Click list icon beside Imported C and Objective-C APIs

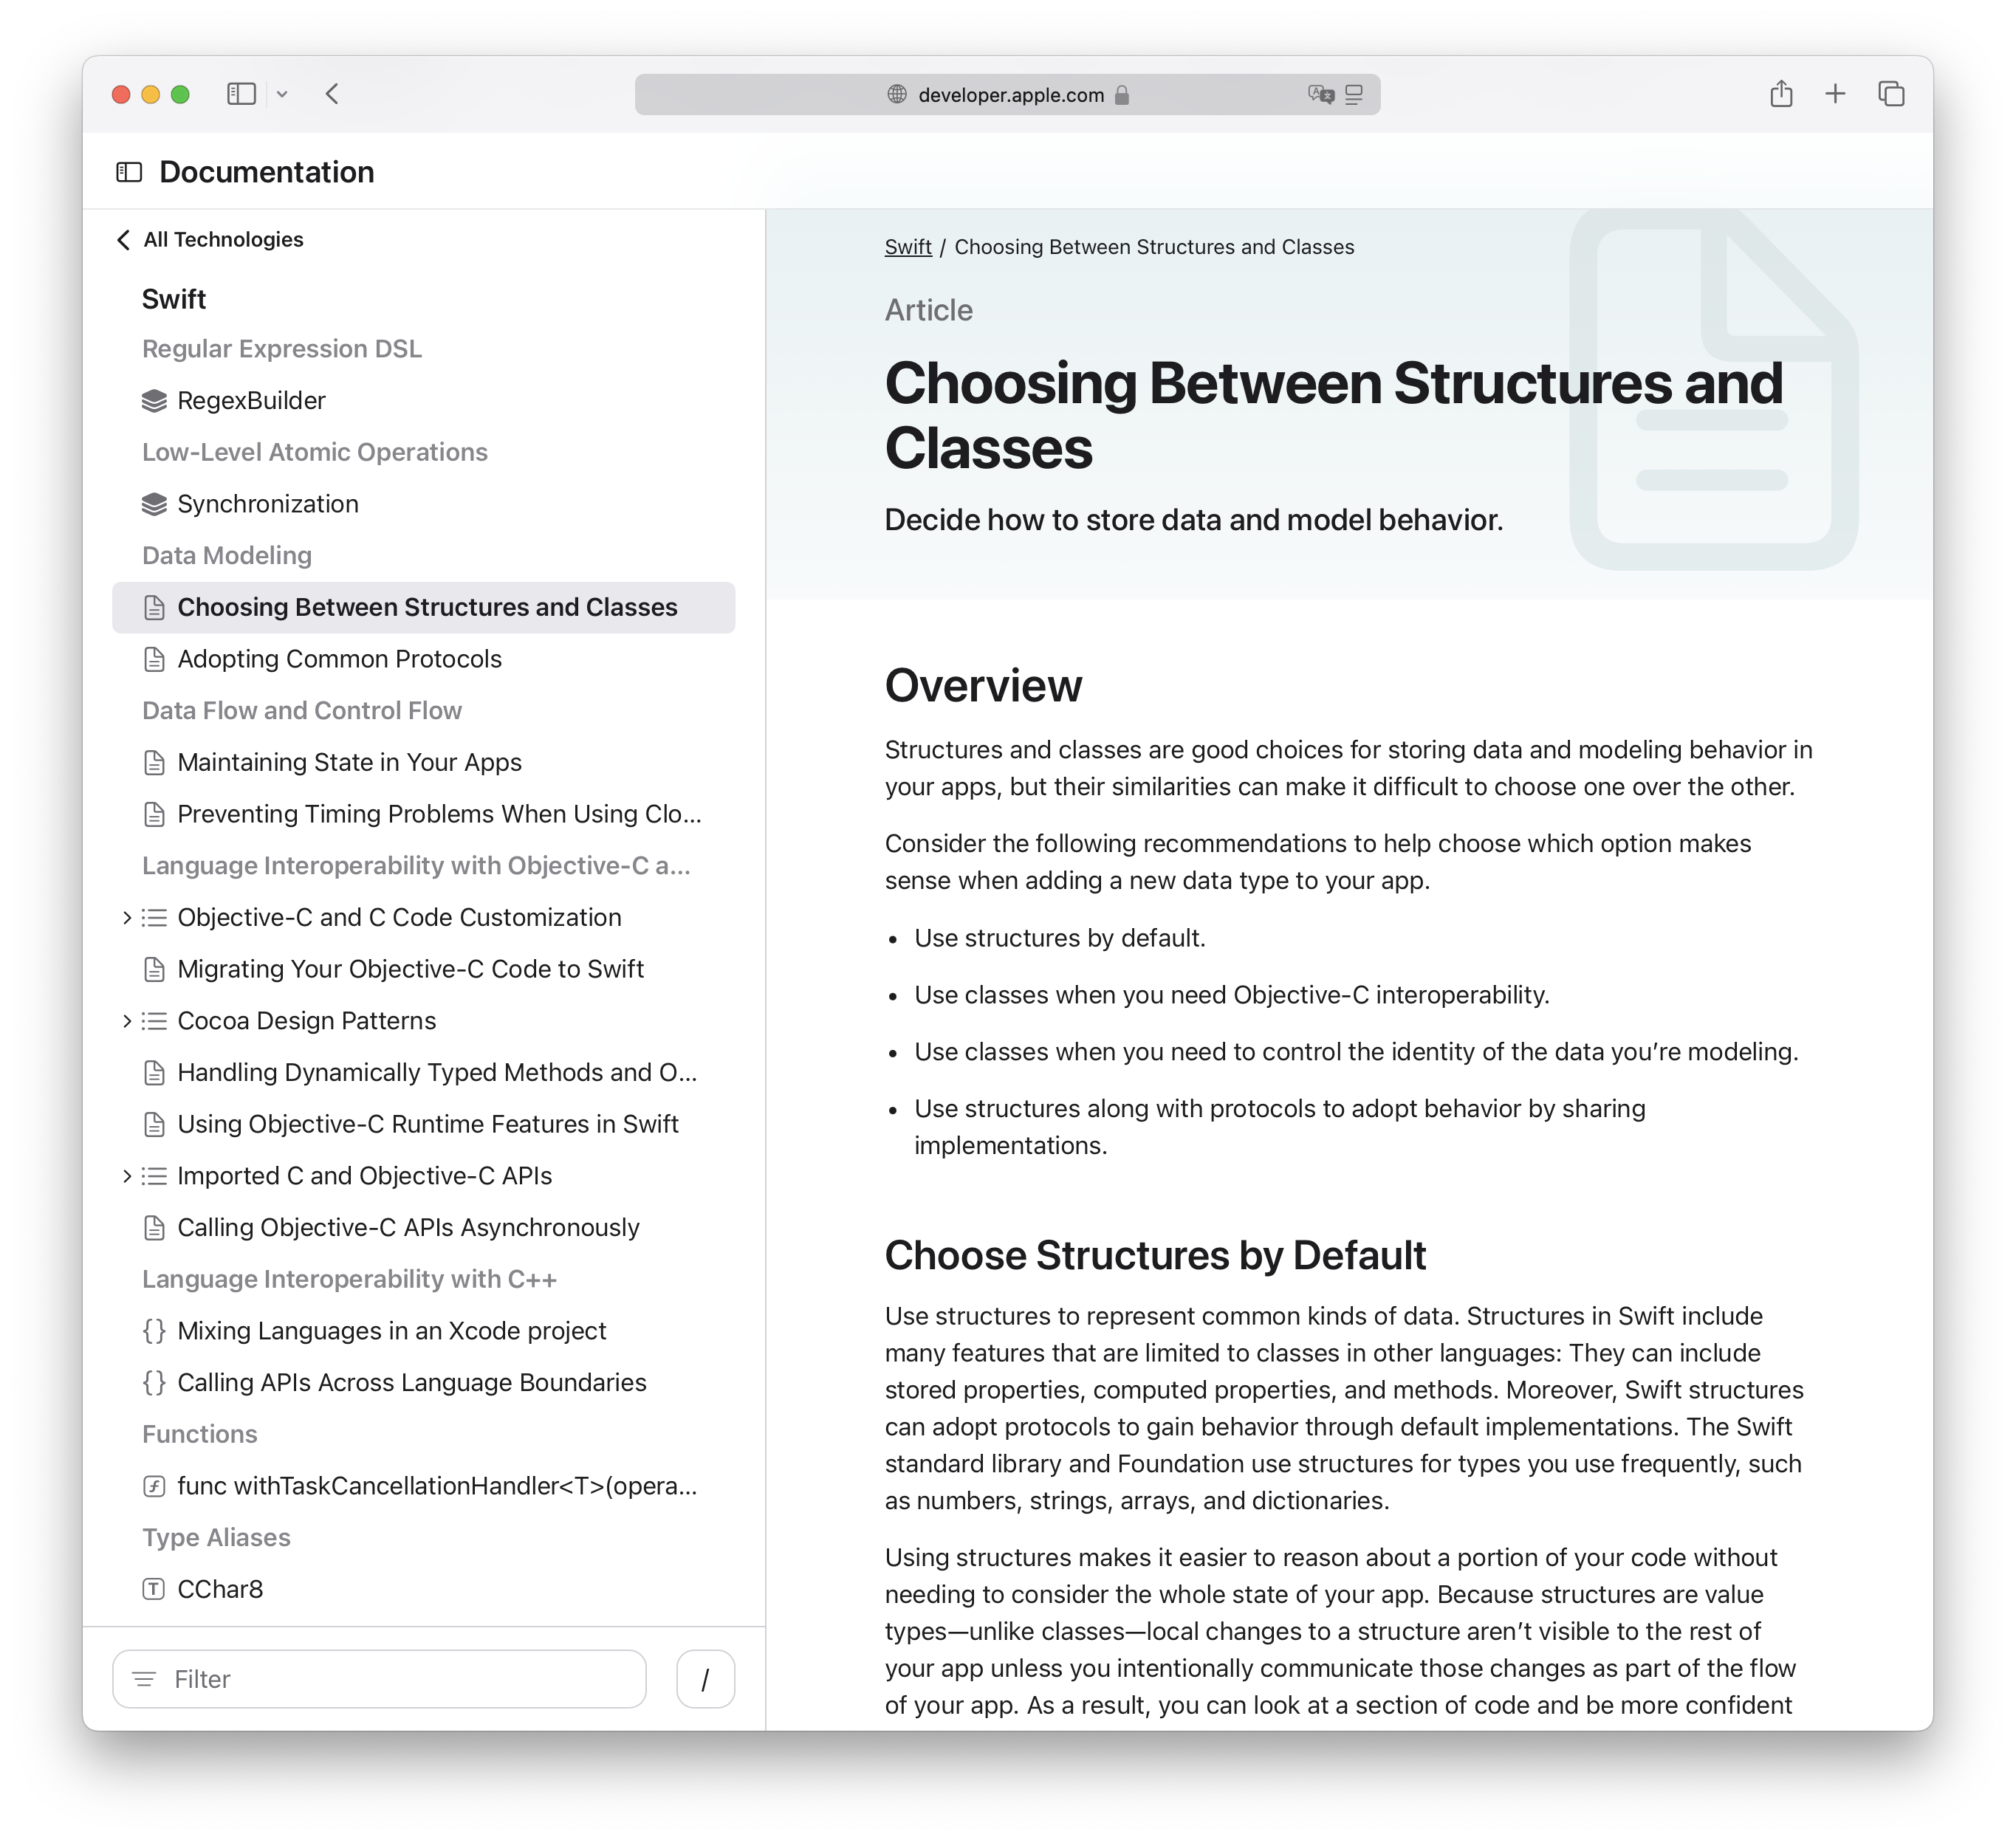click(154, 1175)
